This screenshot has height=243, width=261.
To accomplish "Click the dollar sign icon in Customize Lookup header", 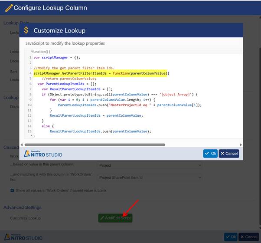I will point(26,30).
